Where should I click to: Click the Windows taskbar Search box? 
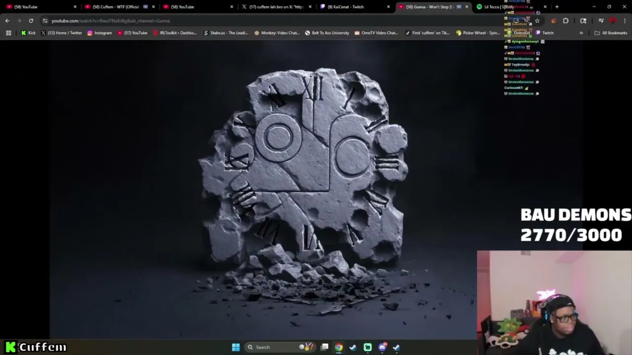[x=279, y=347]
